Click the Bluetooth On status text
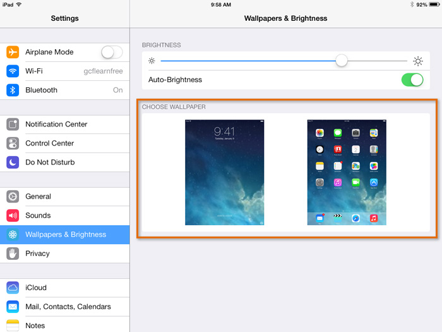This screenshot has height=332, width=442. [118, 90]
